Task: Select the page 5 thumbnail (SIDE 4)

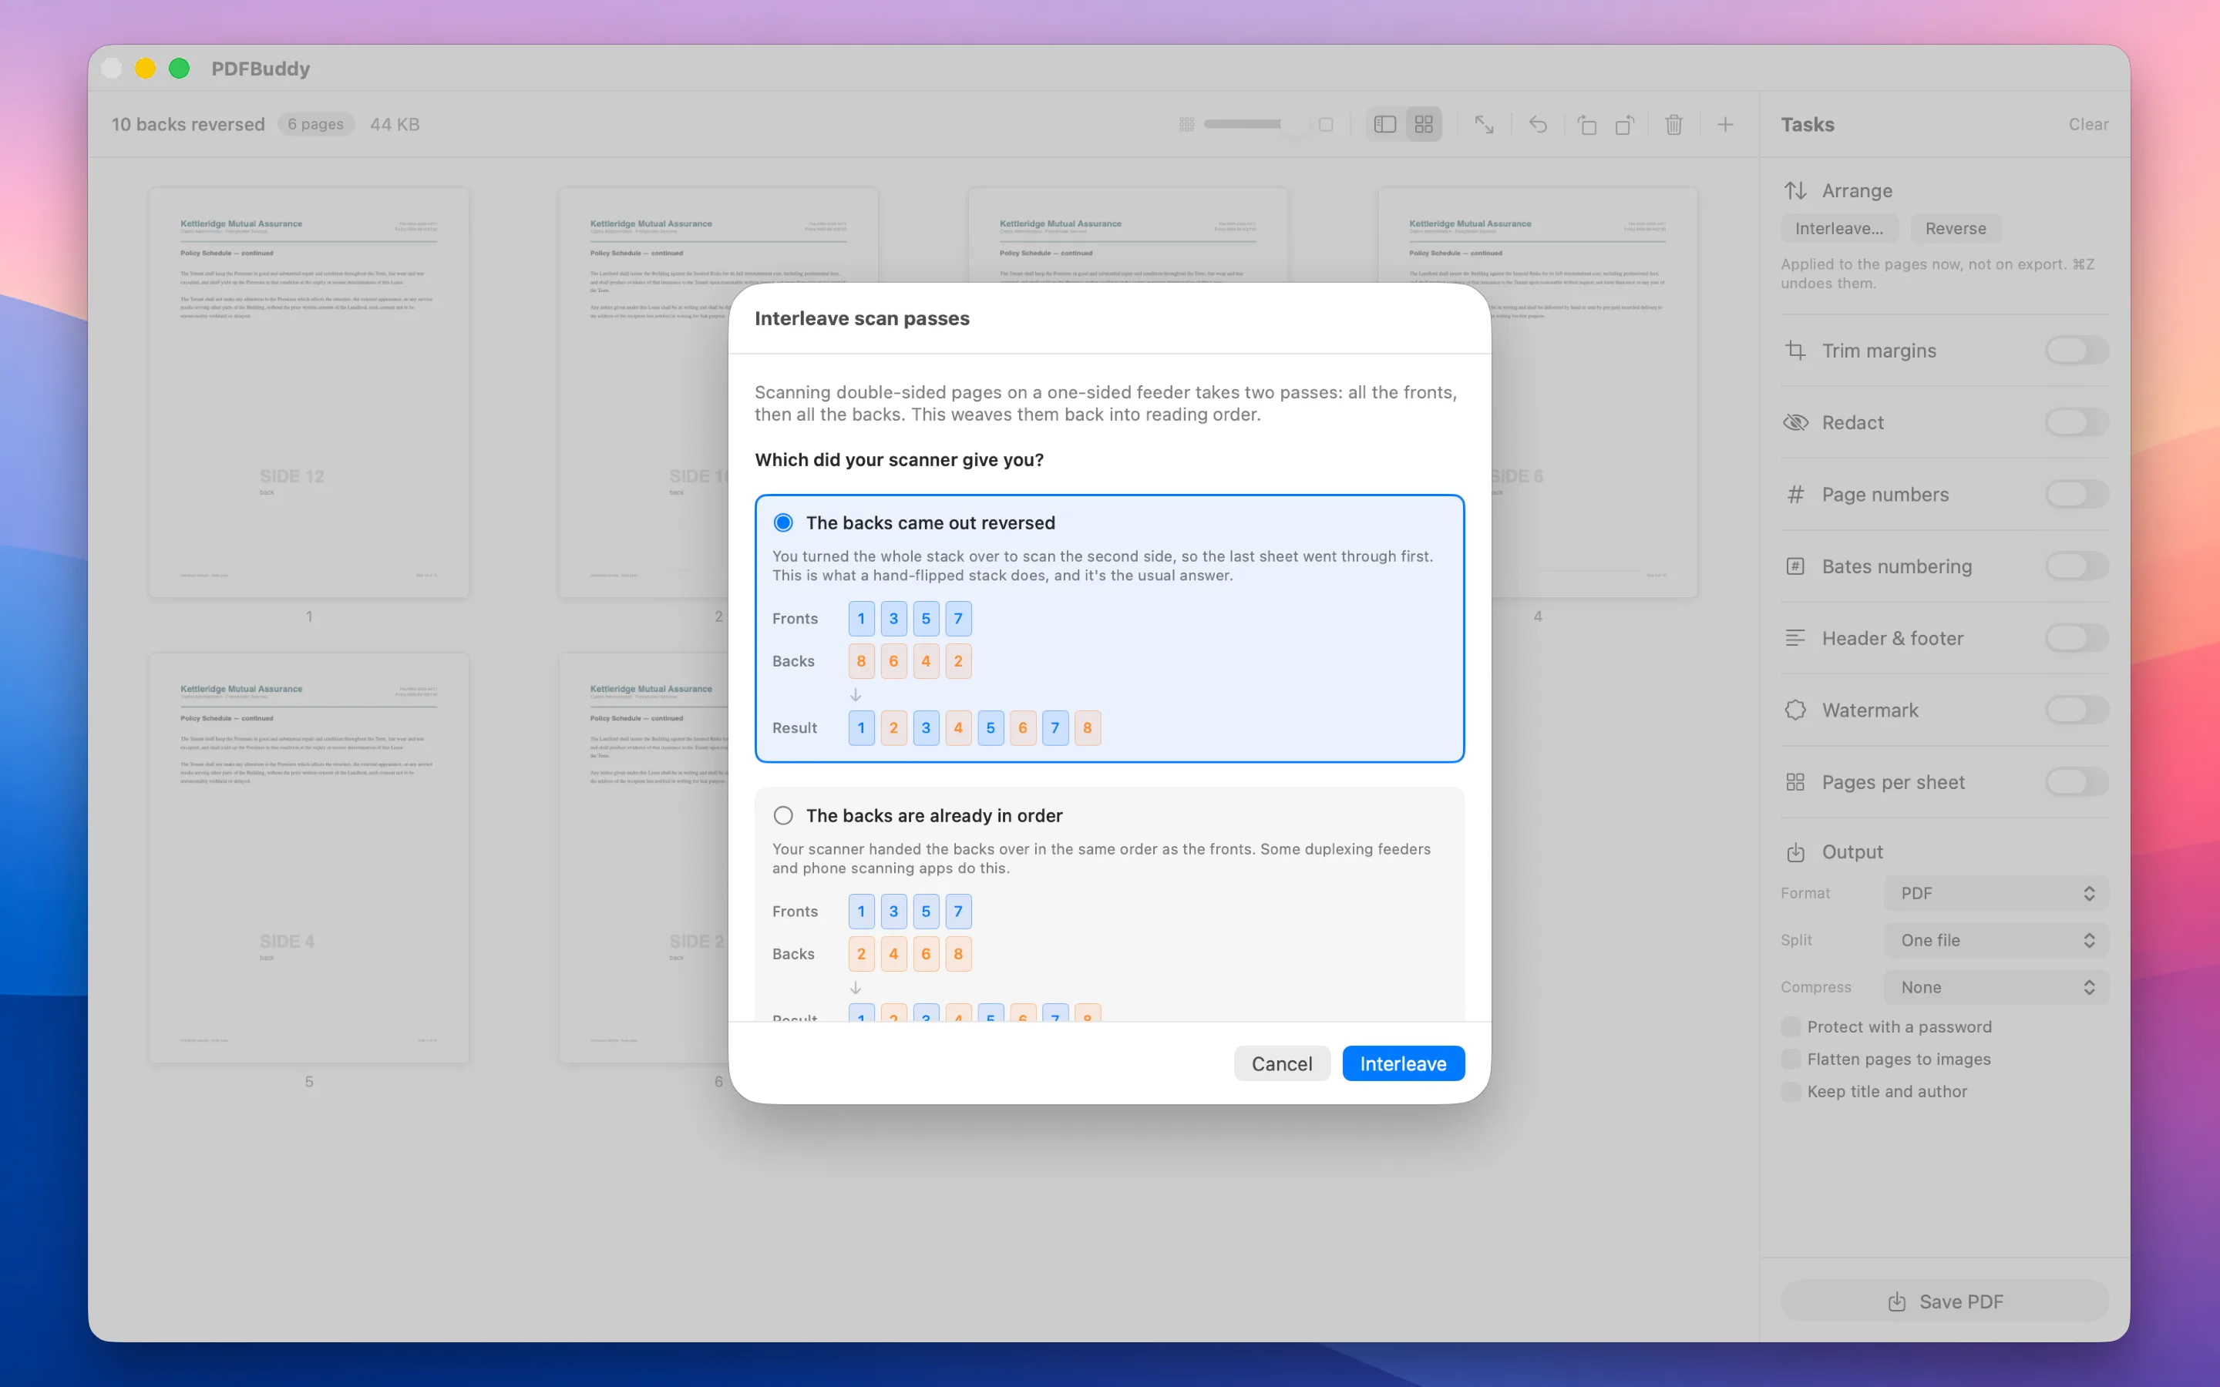Action: 309,858
